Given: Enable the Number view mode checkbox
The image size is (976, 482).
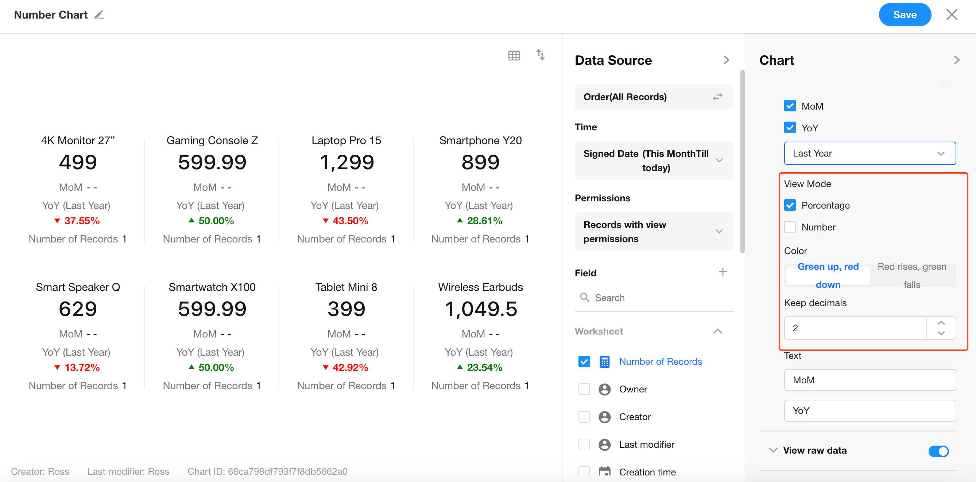Looking at the screenshot, I should point(790,227).
